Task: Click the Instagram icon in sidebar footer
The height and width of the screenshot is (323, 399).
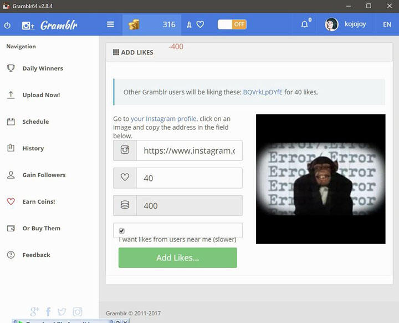Action: (x=78, y=311)
